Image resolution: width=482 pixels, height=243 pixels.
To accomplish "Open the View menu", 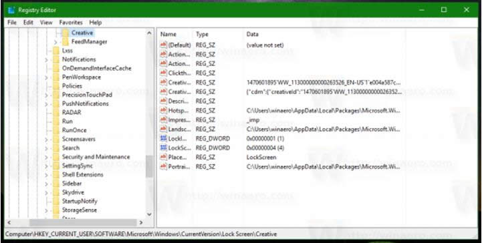I will [x=46, y=23].
